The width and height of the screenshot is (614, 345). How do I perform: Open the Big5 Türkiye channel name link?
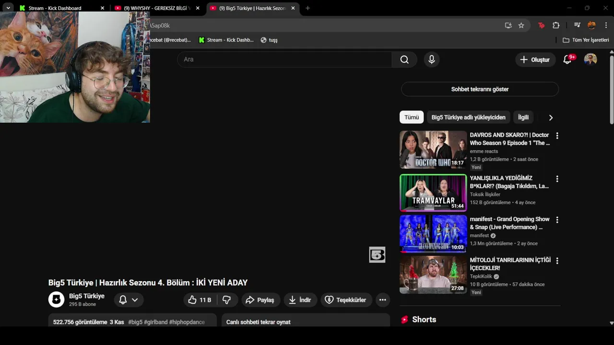(87, 296)
